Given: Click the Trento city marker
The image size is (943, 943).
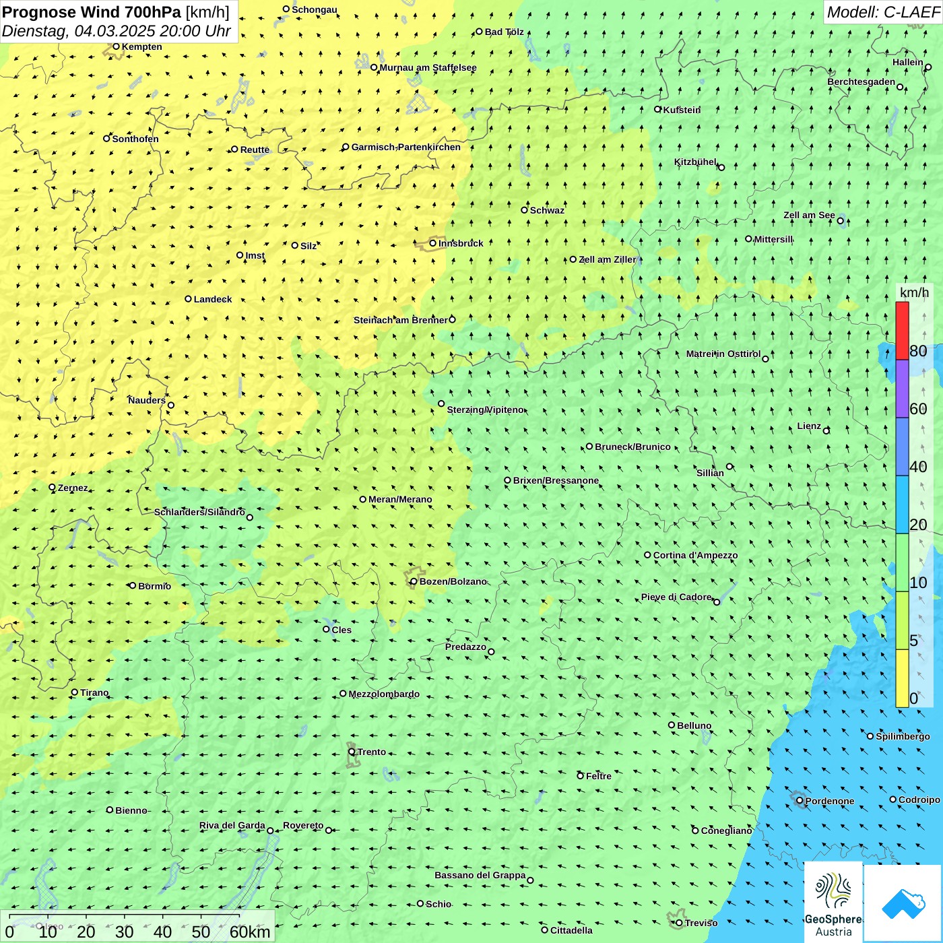Looking at the screenshot, I should 352,752.
